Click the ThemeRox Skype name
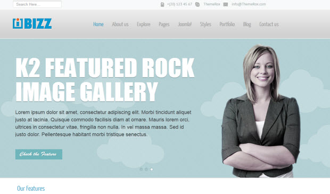Viewport: 330px width, 194px height. [212, 4]
